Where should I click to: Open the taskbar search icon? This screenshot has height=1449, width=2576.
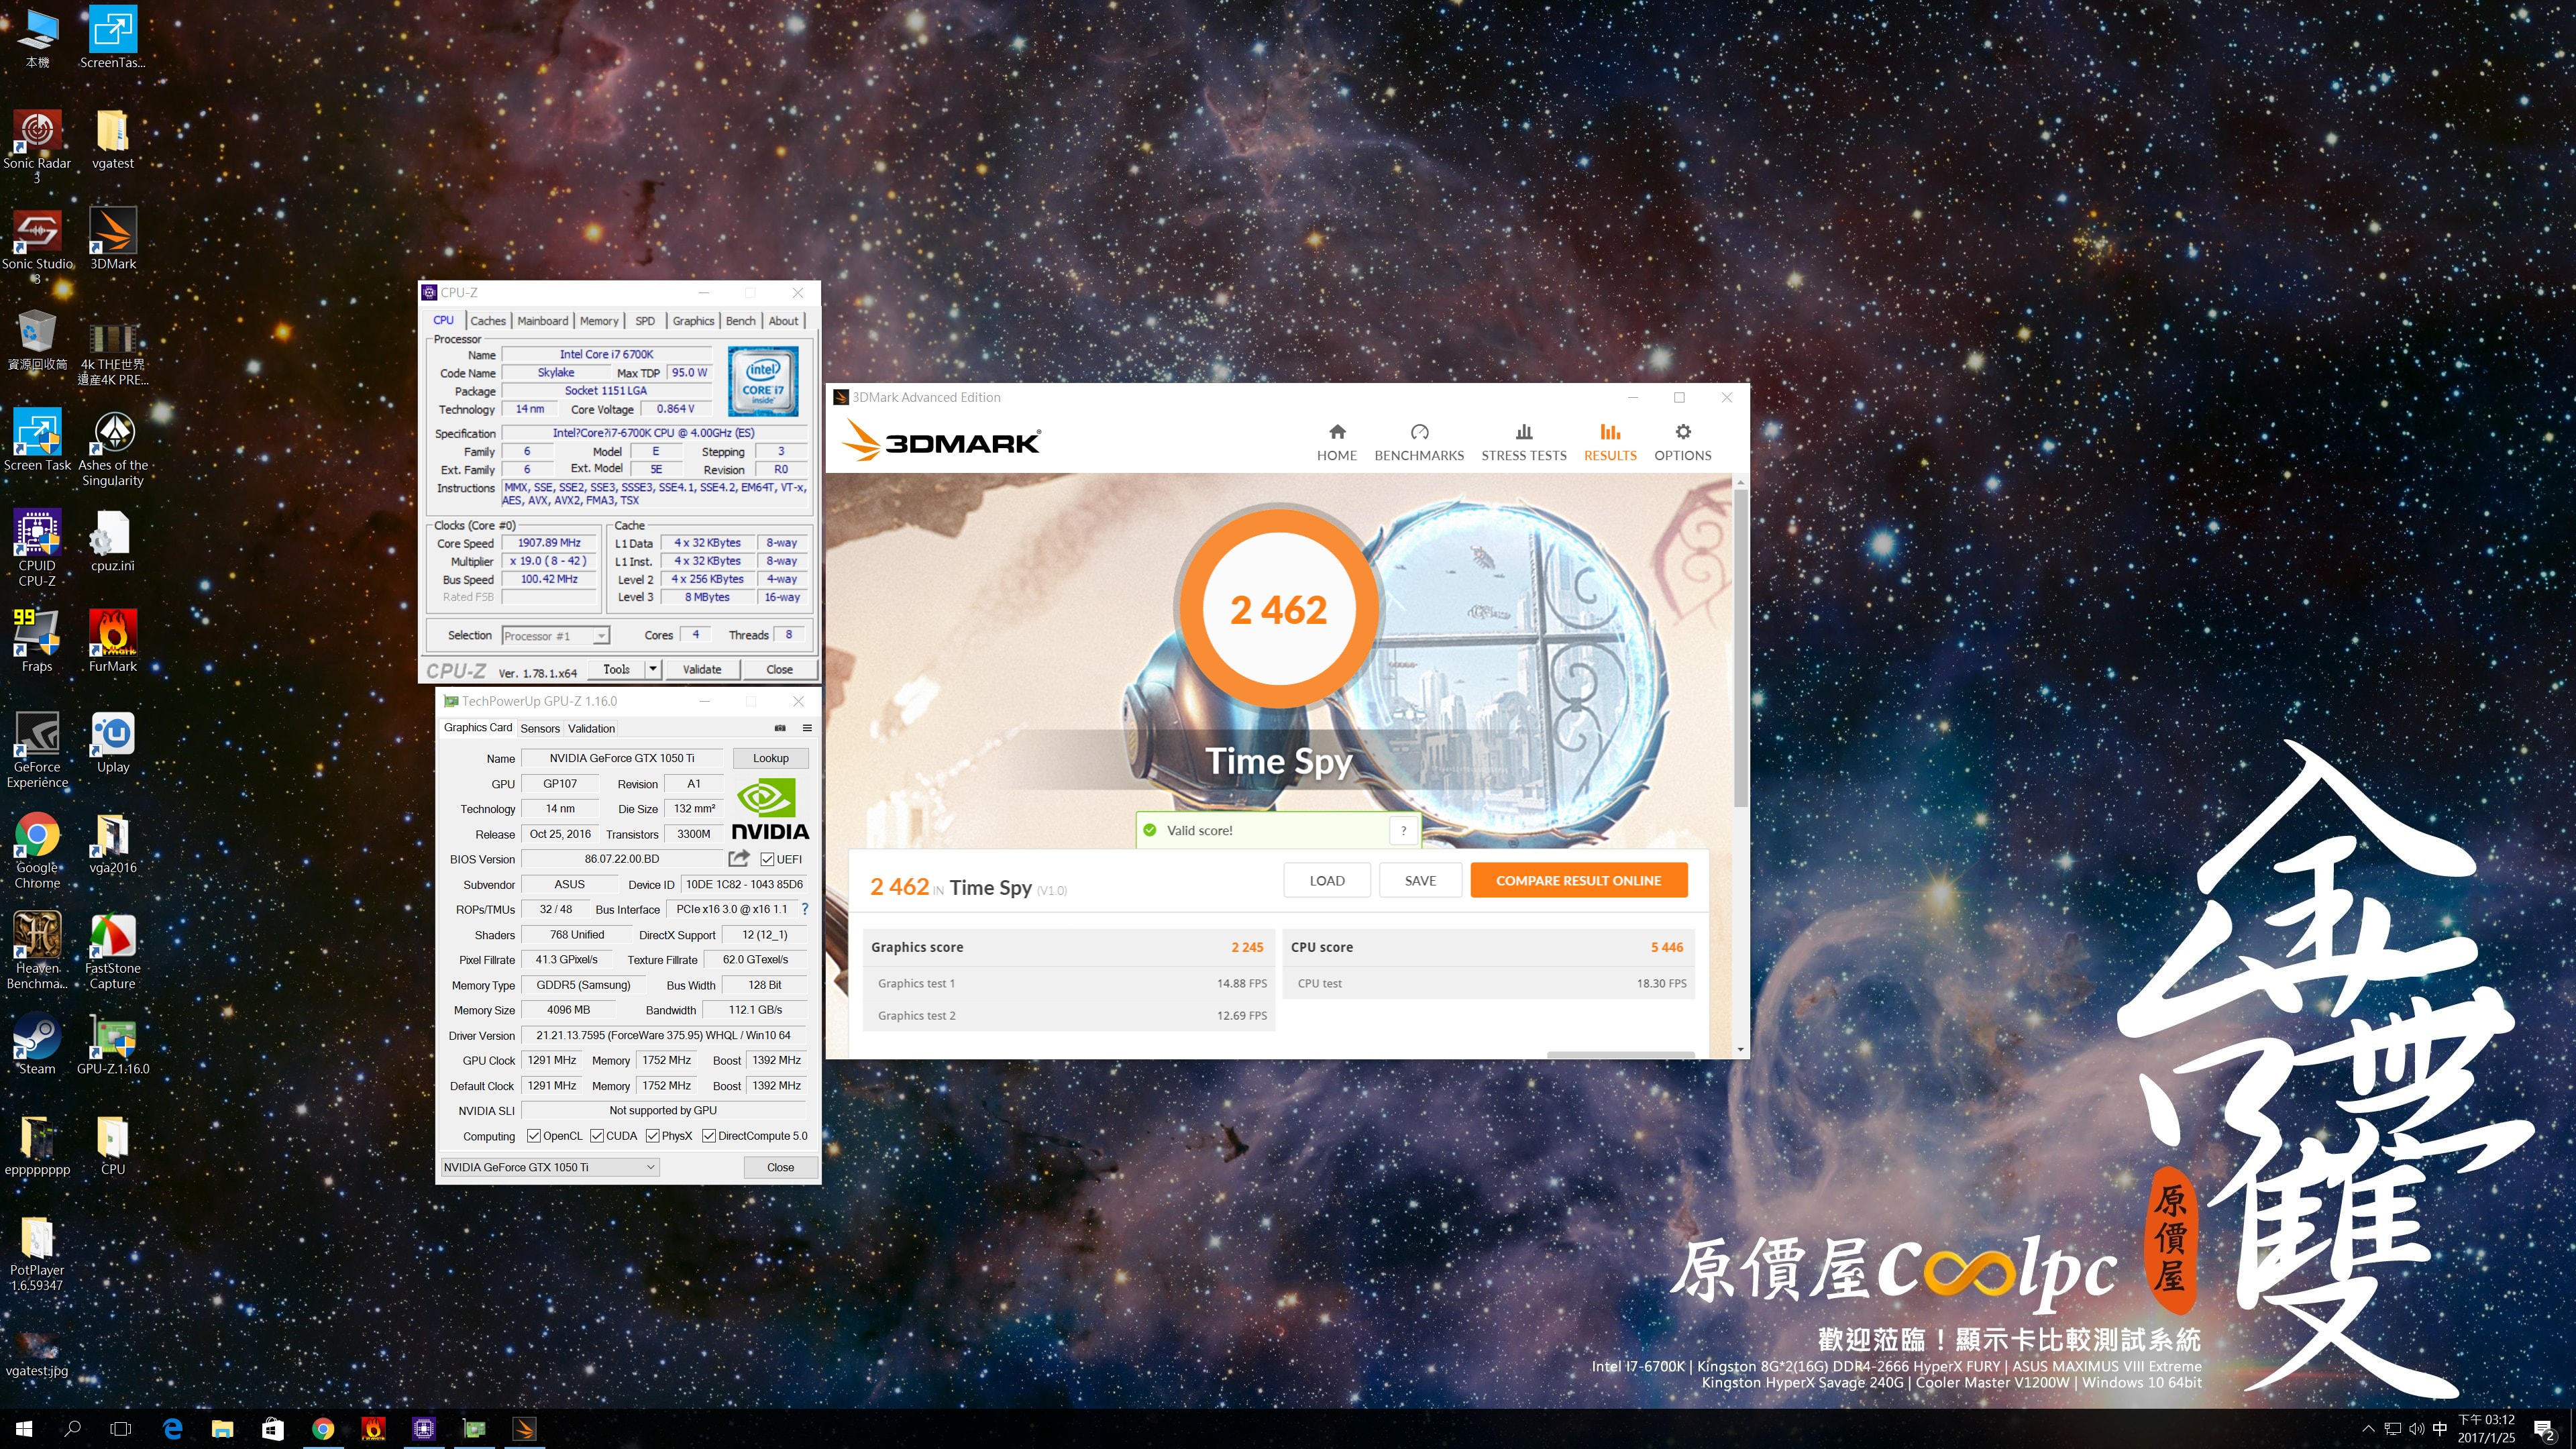[72, 1429]
